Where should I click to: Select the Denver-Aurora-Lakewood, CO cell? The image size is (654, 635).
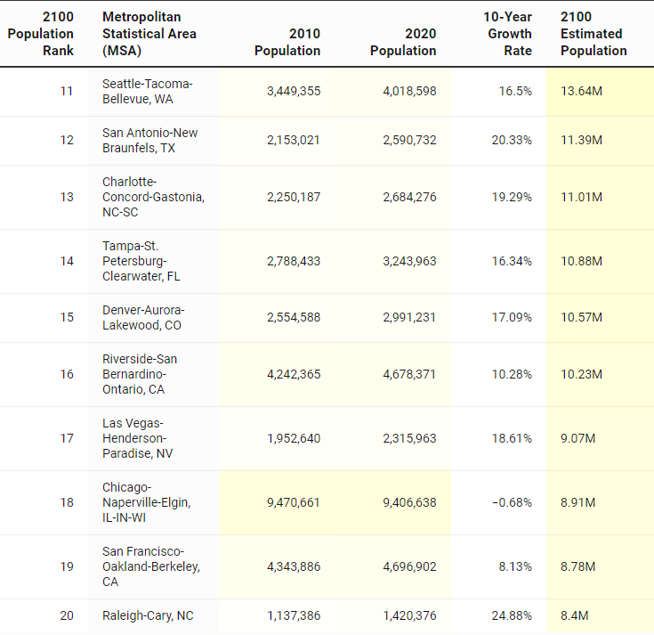pyautogui.click(x=144, y=317)
